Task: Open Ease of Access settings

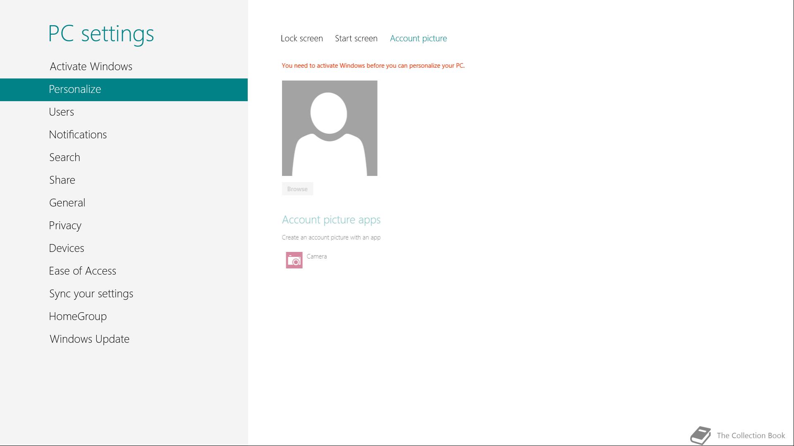Action: tap(124, 271)
